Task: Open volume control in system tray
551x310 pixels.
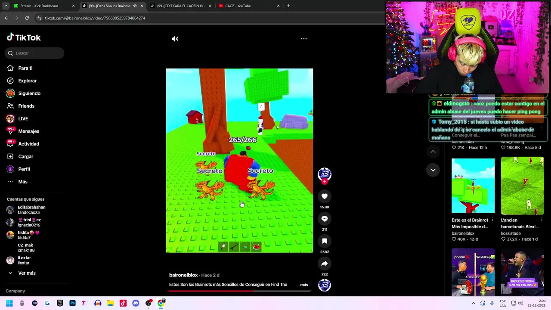Action: click(520, 303)
